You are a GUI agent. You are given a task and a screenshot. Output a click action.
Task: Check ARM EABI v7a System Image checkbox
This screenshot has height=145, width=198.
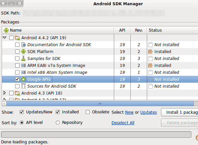pos(17,66)
